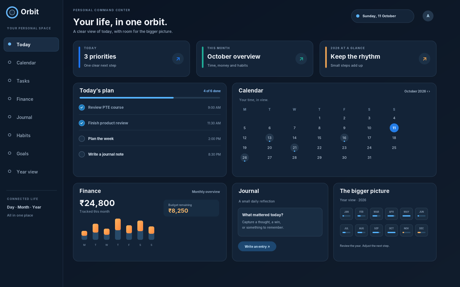Select the Today item in the sidebar
This screenshot has width=460, height=287.
pyautogui.click(x=31, y=44)
